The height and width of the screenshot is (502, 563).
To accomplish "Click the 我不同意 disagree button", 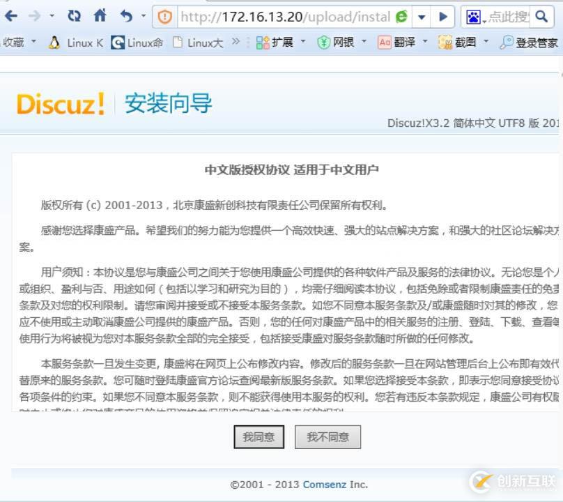I will [327, 437].
